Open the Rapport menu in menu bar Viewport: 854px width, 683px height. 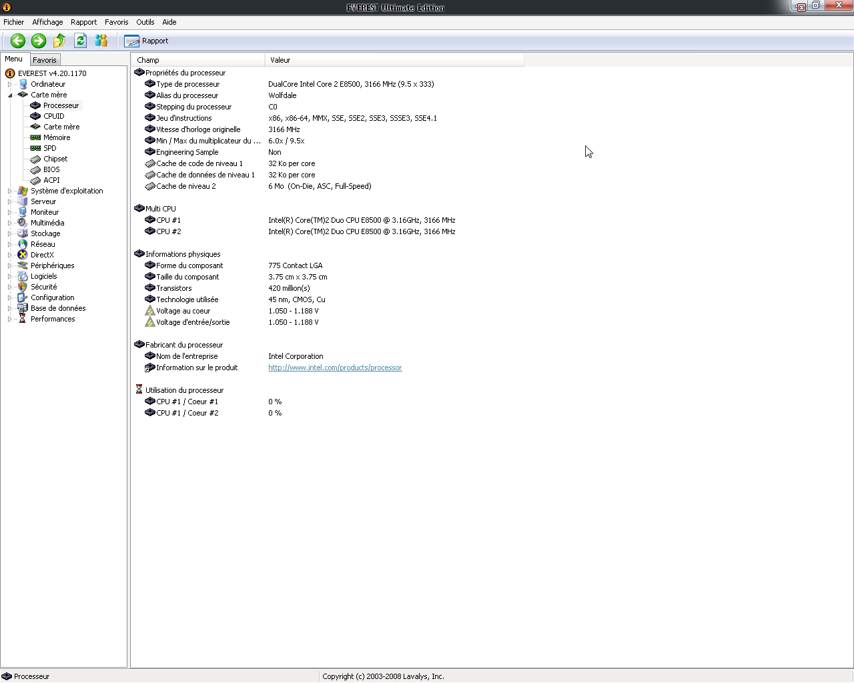click(x=83, y=22)
